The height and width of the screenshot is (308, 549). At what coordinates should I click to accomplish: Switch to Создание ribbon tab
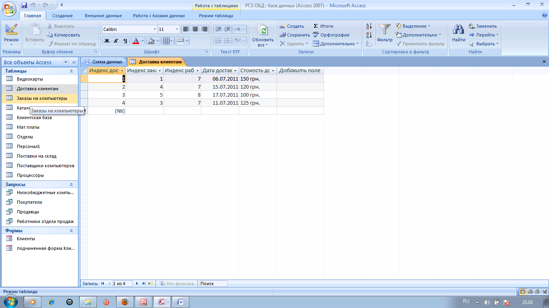pos(63,16)
